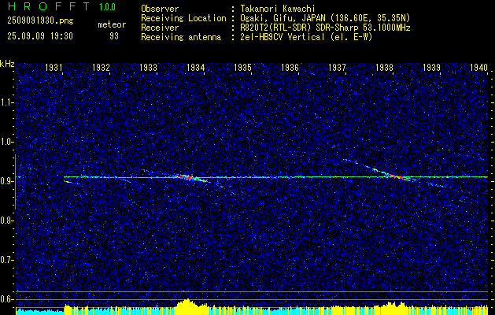Click time marker 1934
Image resolution: width=495 pixels, height=315 pixels.
pos(195,67)
